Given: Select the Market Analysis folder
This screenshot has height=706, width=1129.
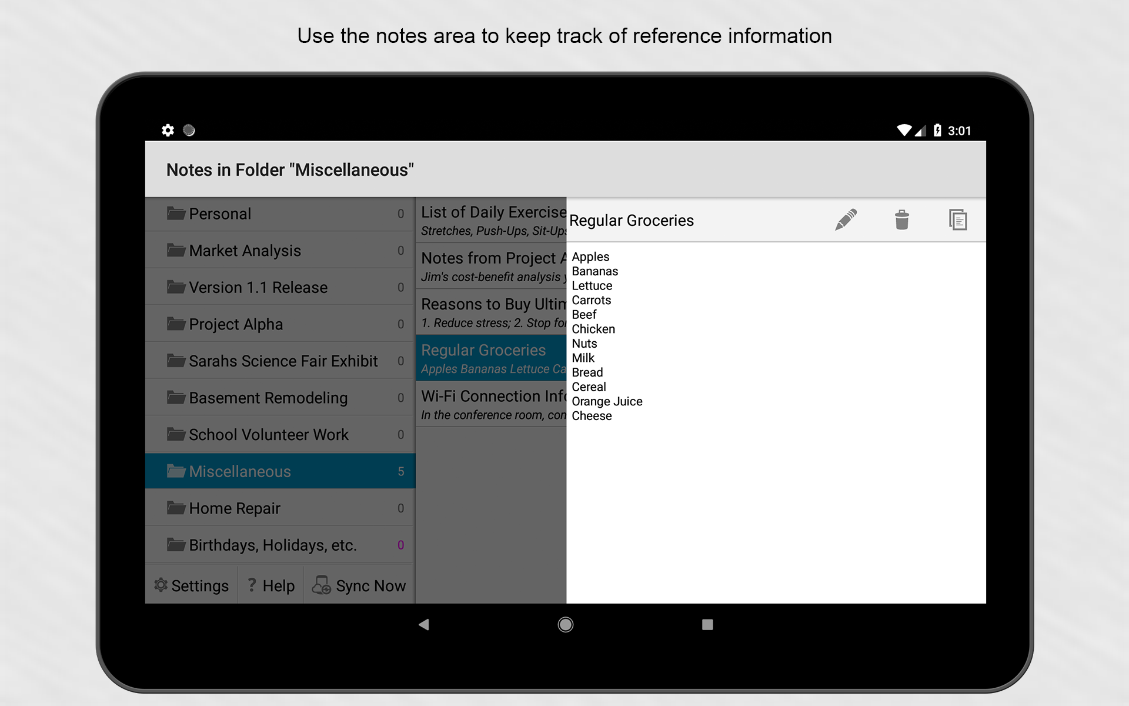Looking at the screenshot, I should click(x=245, y=250).
